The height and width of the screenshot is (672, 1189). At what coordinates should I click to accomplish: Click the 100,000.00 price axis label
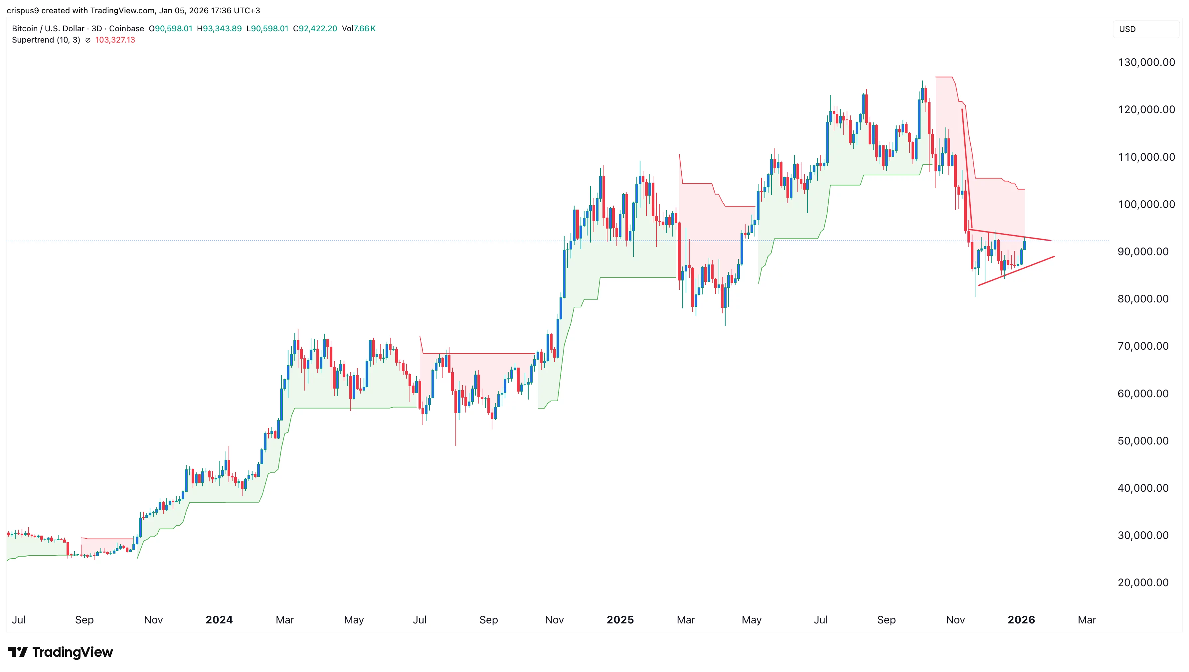tap(1146, 205)
